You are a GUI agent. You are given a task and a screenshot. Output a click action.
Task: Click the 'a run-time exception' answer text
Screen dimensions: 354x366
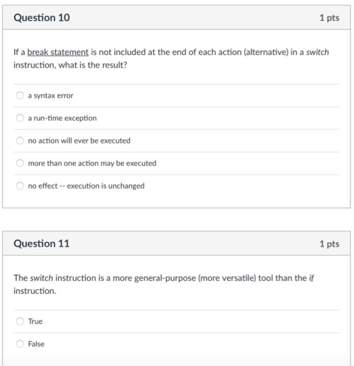click(63, 118)
